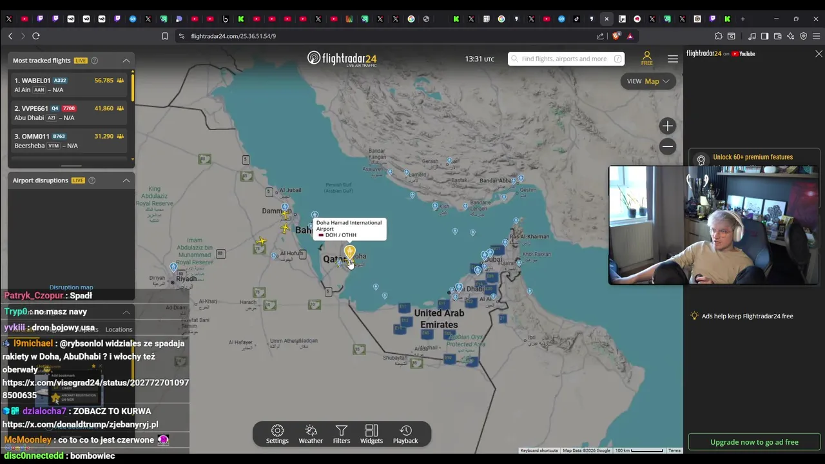The height and width of the screenshot is (464, 825).
Task: Click the location target icon beside Unlock premium
Action: [x=701, y=159]
